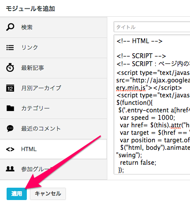Image resolution: width=190 pixels, height=204 pixels.
Task: Focus the タイトル input field
Action: 152,27
